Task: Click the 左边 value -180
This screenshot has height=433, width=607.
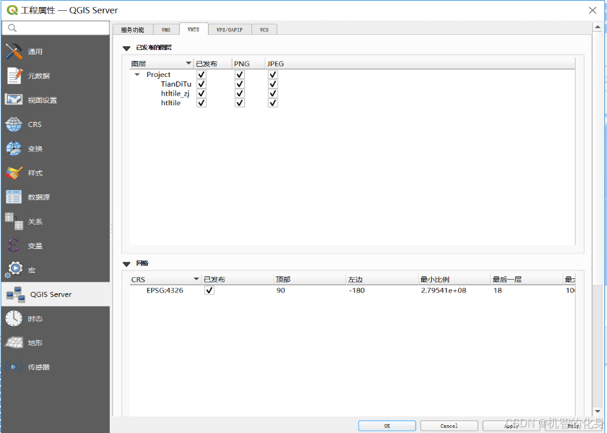Action: point(356,291)
